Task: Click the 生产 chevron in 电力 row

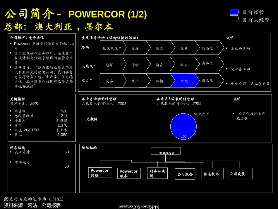Action: tap(136, 81)
